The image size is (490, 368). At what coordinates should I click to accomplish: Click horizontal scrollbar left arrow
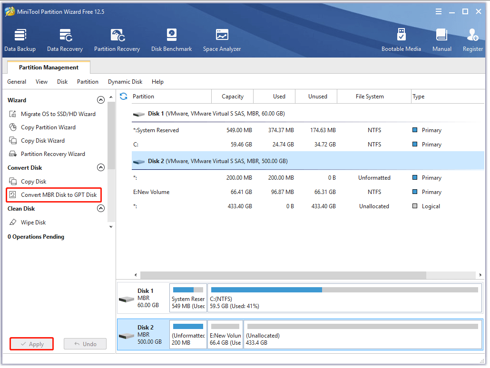136,275
